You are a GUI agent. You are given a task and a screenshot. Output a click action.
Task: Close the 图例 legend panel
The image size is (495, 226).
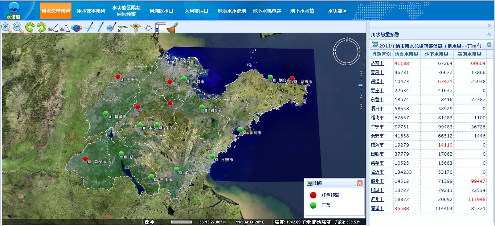click(x=359, y=183)
